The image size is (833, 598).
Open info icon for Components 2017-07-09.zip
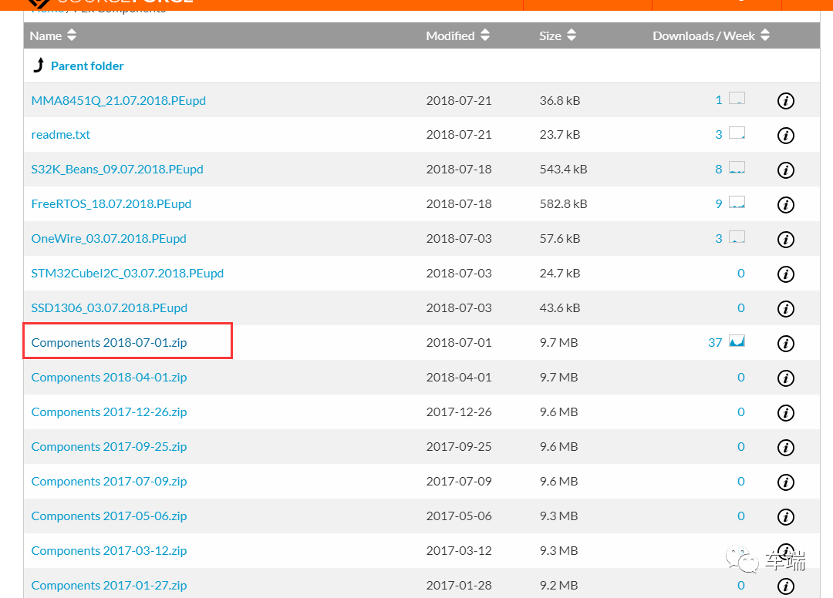coord(785,482)
